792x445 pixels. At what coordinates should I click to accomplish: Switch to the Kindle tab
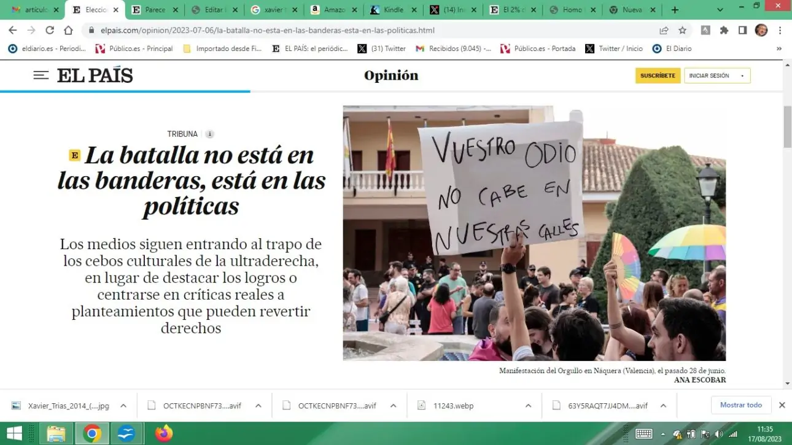point(393,10)
